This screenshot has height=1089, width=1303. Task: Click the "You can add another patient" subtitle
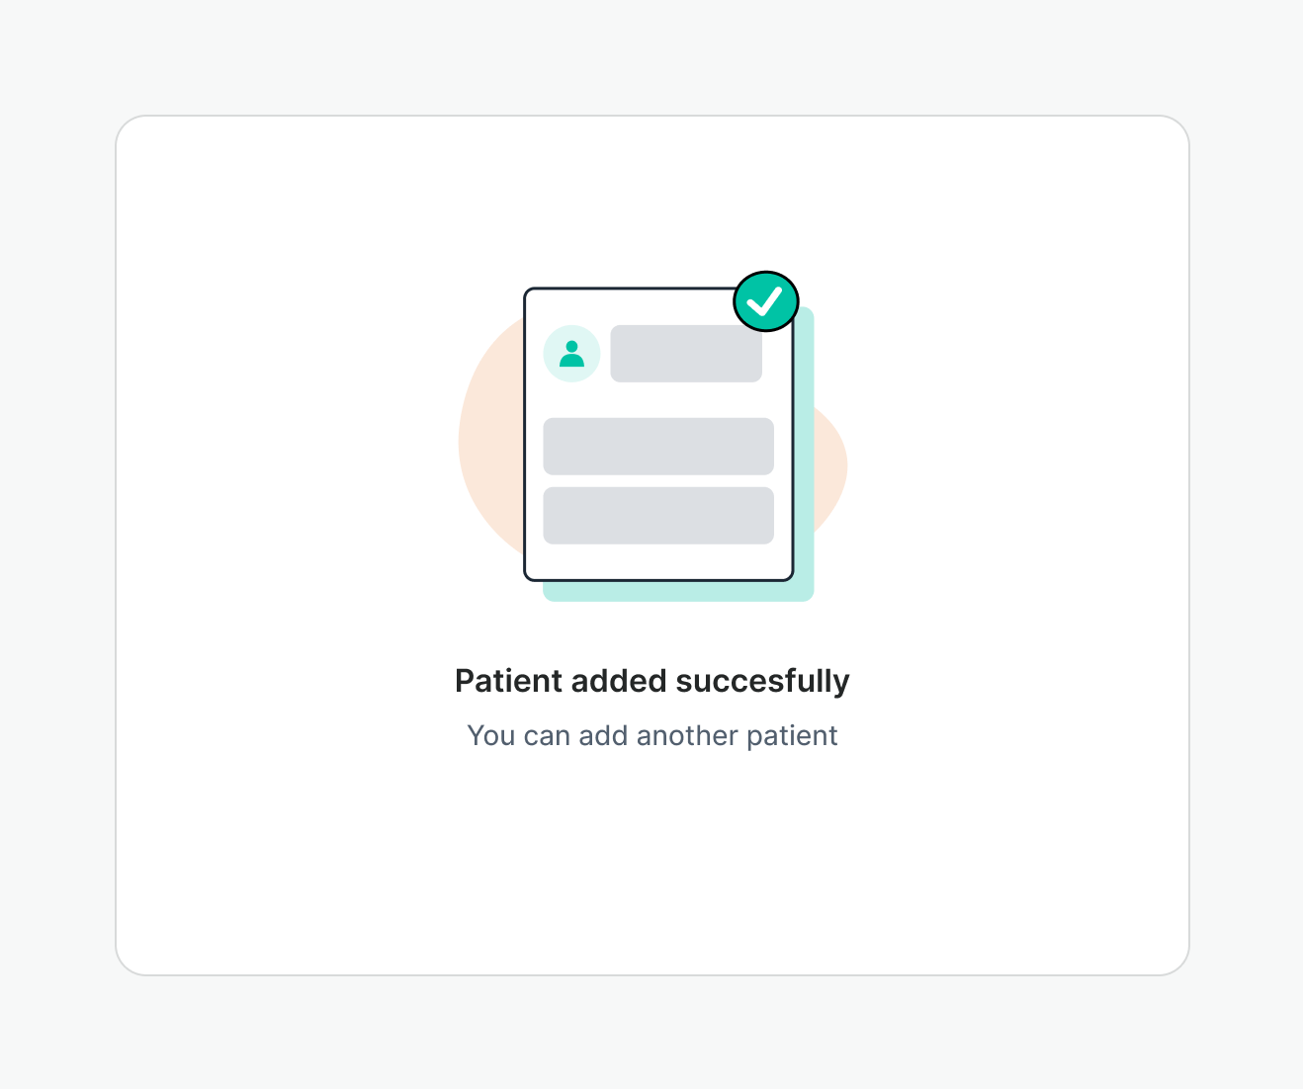[652, 736]
